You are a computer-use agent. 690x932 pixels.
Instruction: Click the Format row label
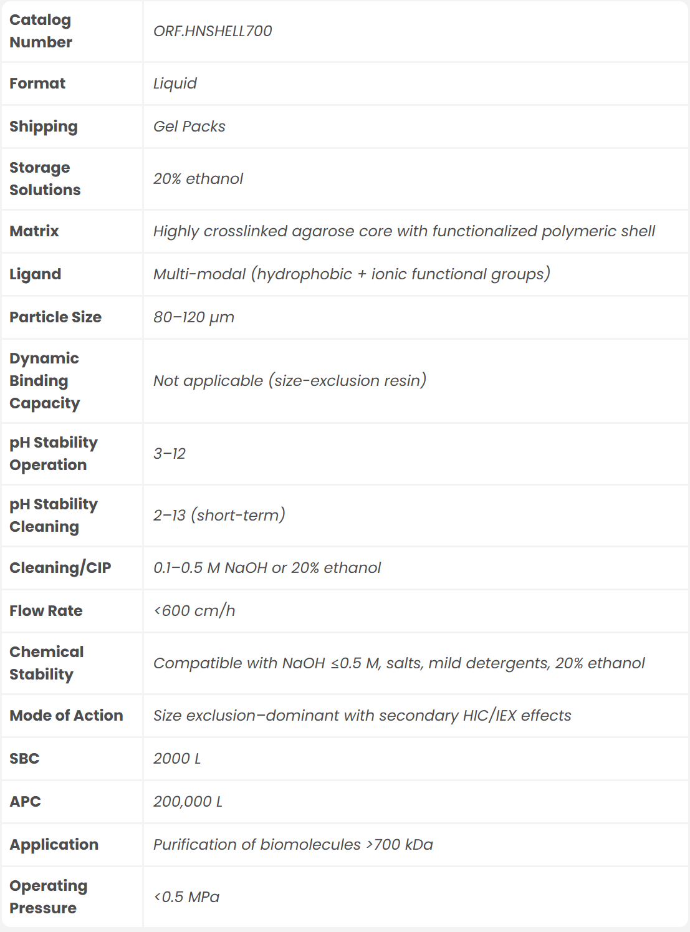tap(37, 84)
